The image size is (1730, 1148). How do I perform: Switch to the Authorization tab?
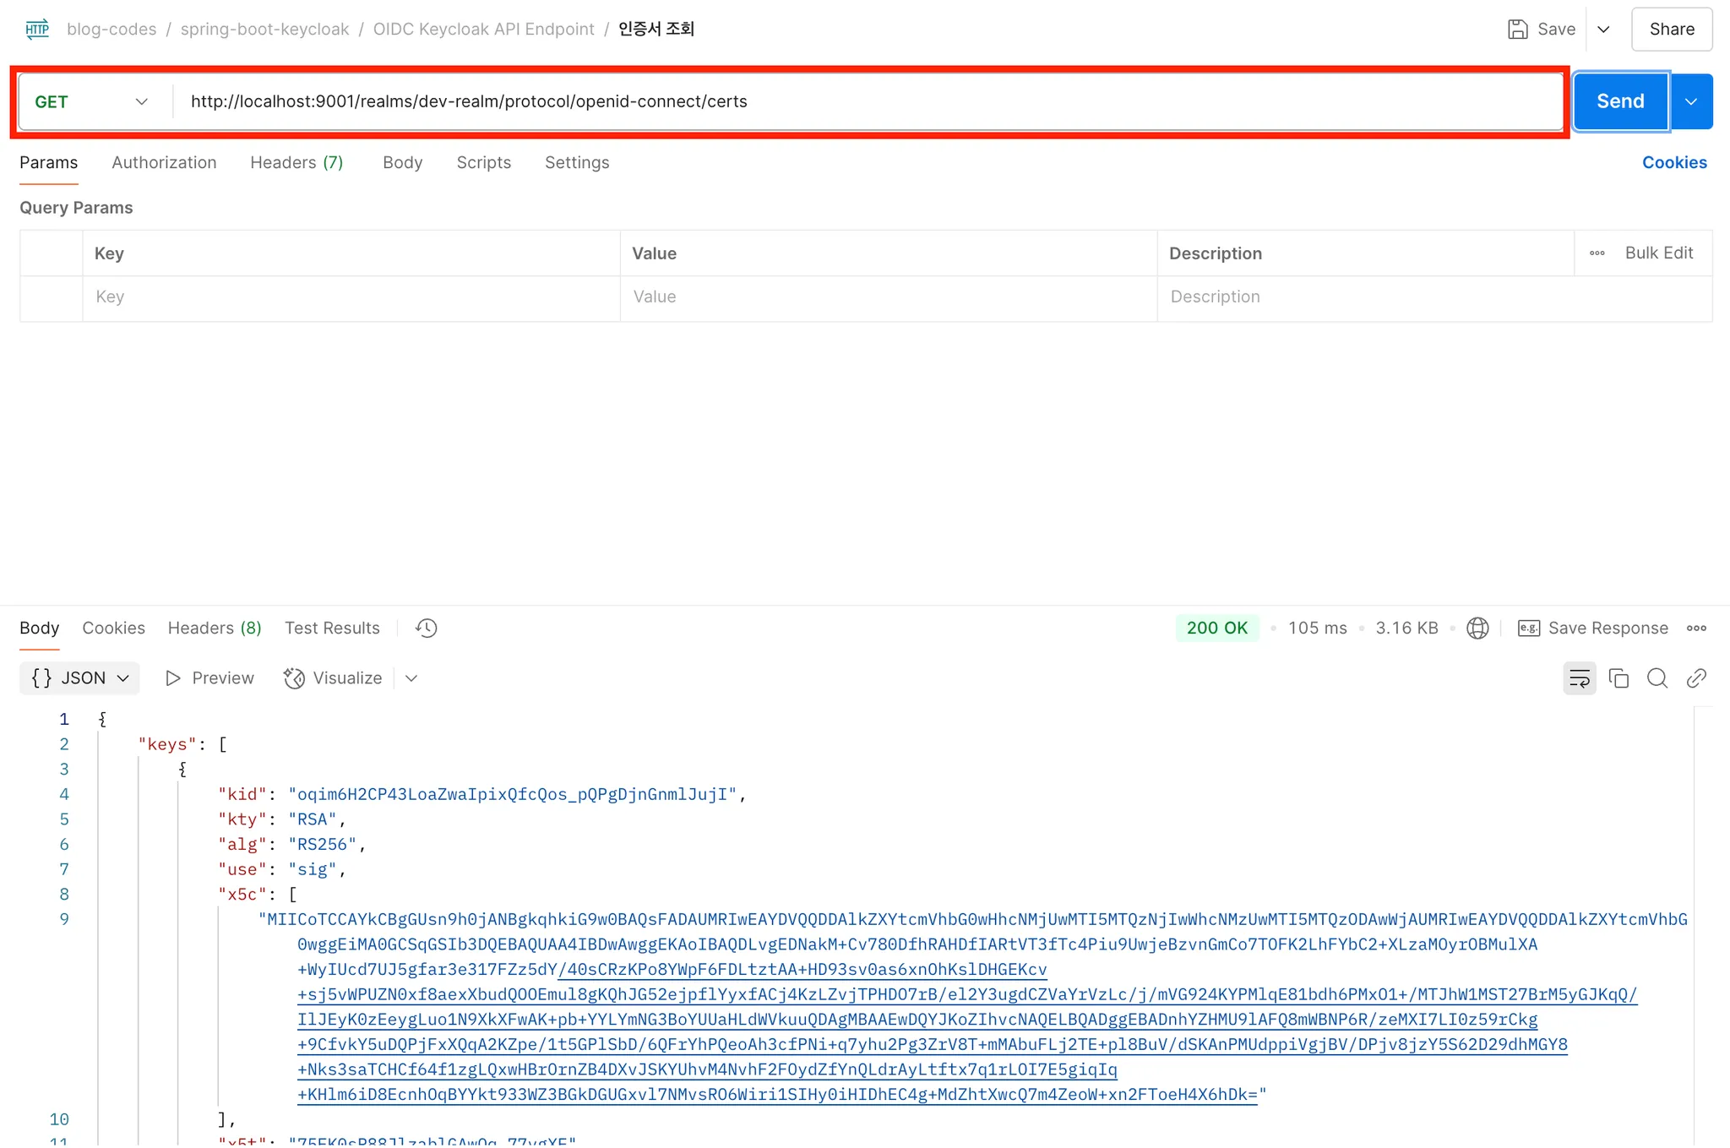(x=164, y=162)
